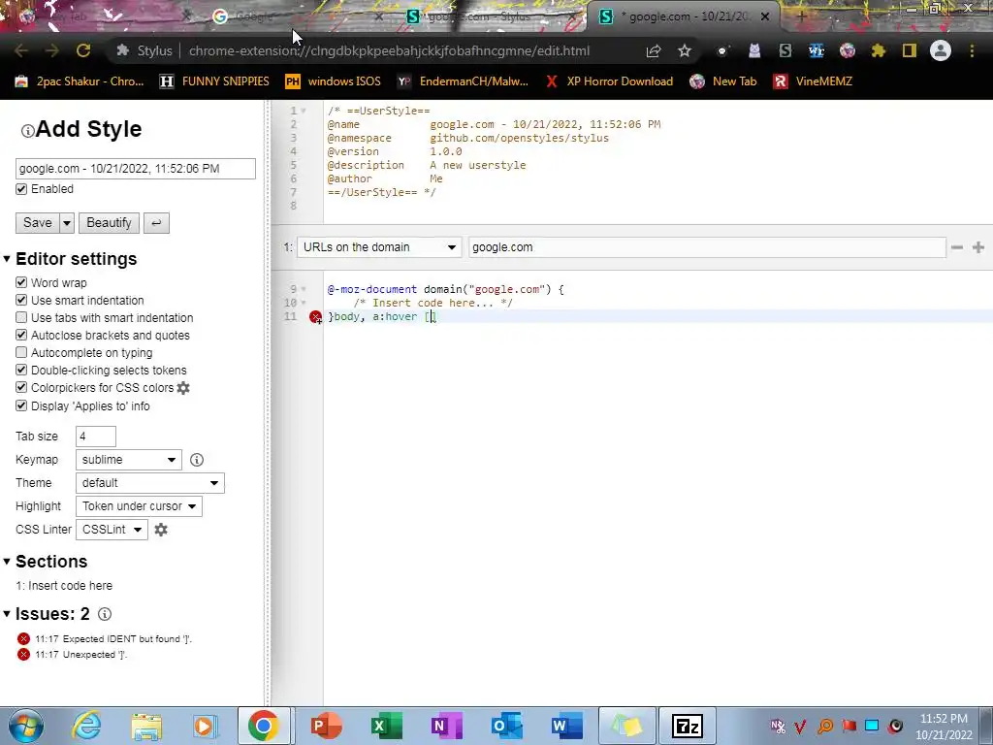993x745 pixels.
Task: Jump to section '1: Insert code here'
Action: 64,585
